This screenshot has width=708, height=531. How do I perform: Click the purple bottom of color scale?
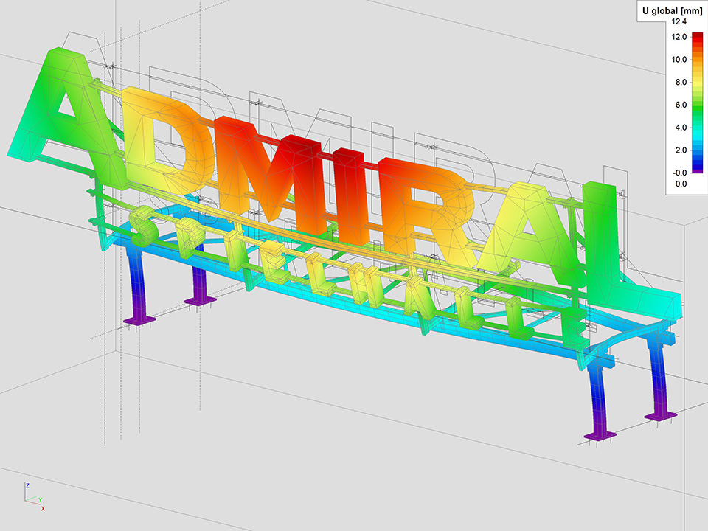pyautogui.click(x=698, y=170)
